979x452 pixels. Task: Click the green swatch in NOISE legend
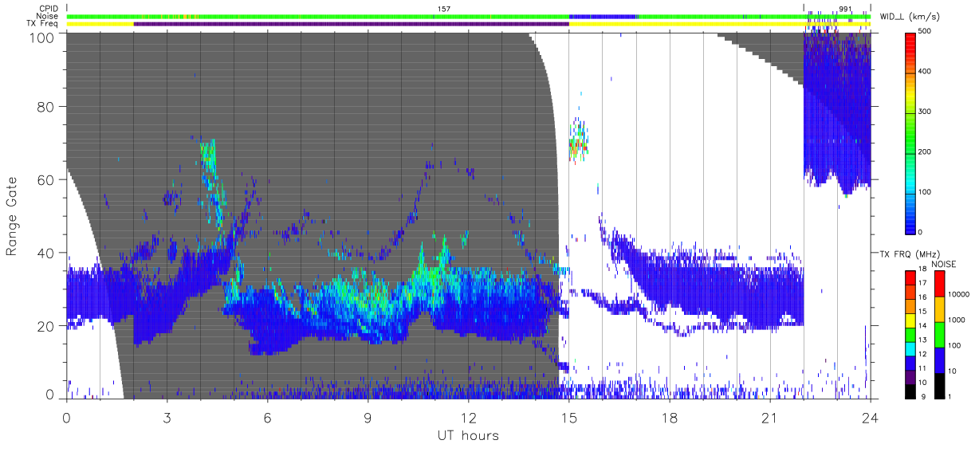coord(939,335)
